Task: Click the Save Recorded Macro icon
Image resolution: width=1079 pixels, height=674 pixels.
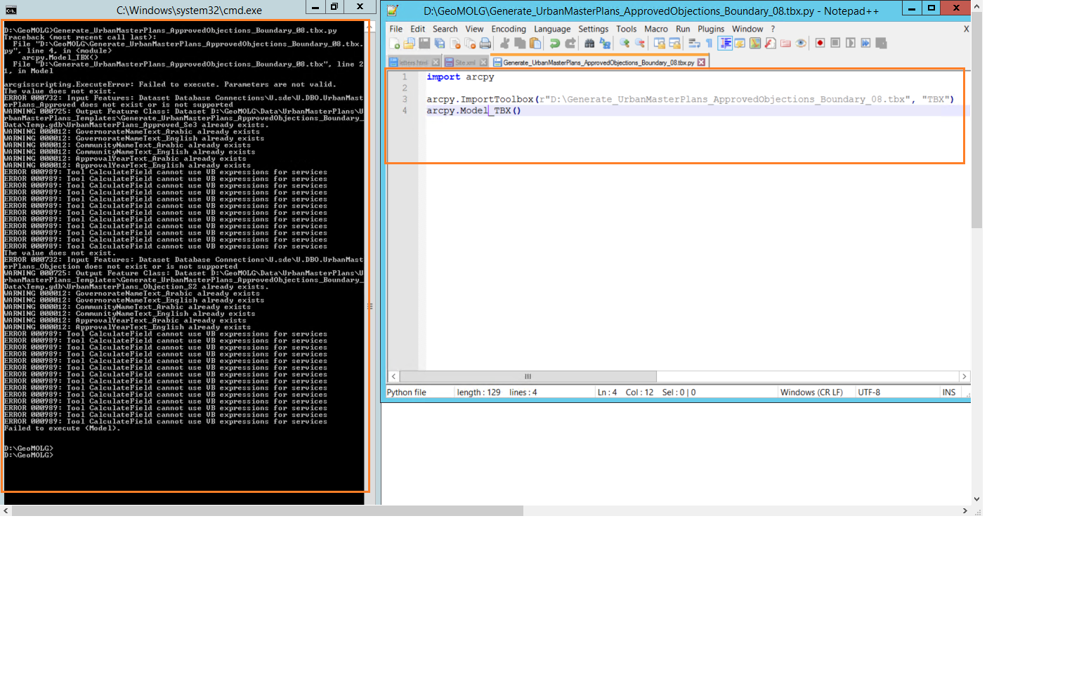Action: (881, 44)
